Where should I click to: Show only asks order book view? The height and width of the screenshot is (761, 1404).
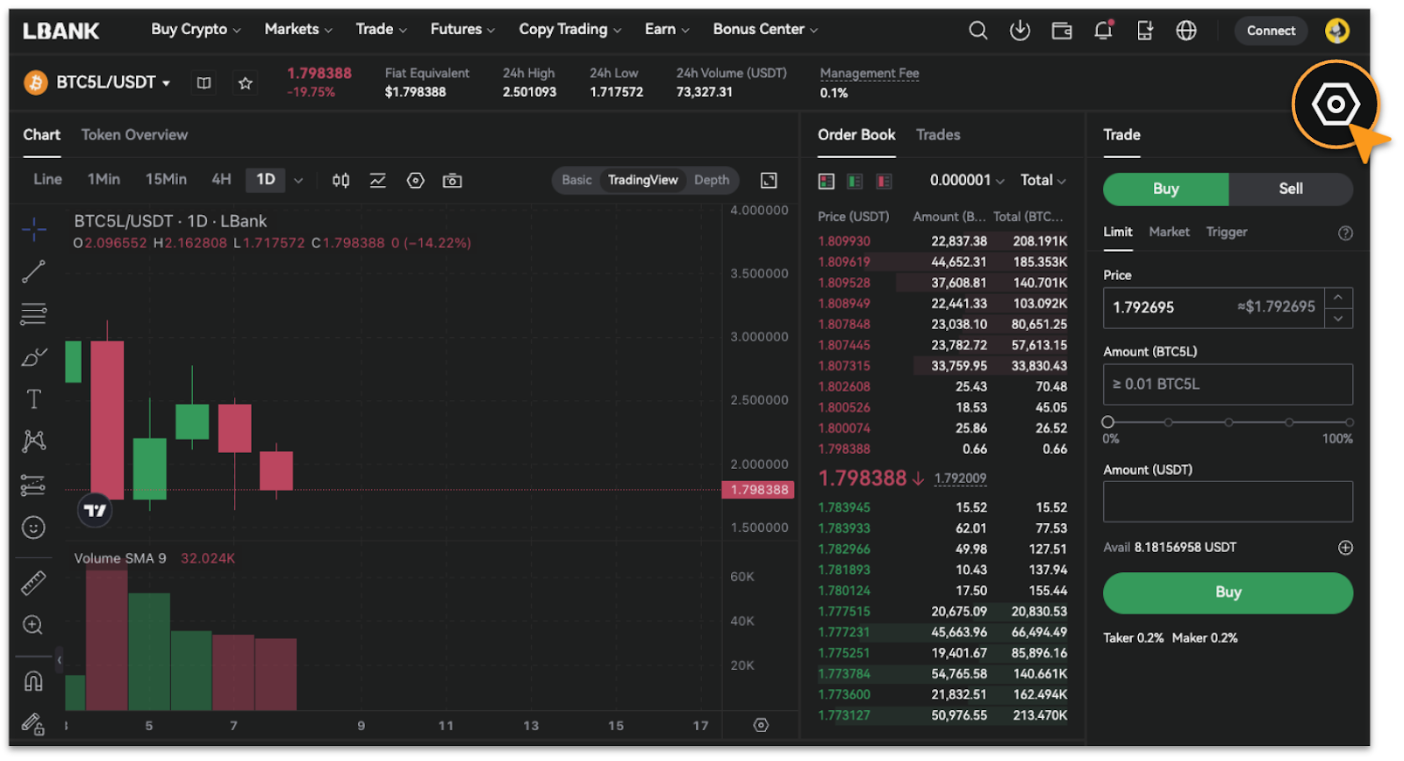click(884, 181)
